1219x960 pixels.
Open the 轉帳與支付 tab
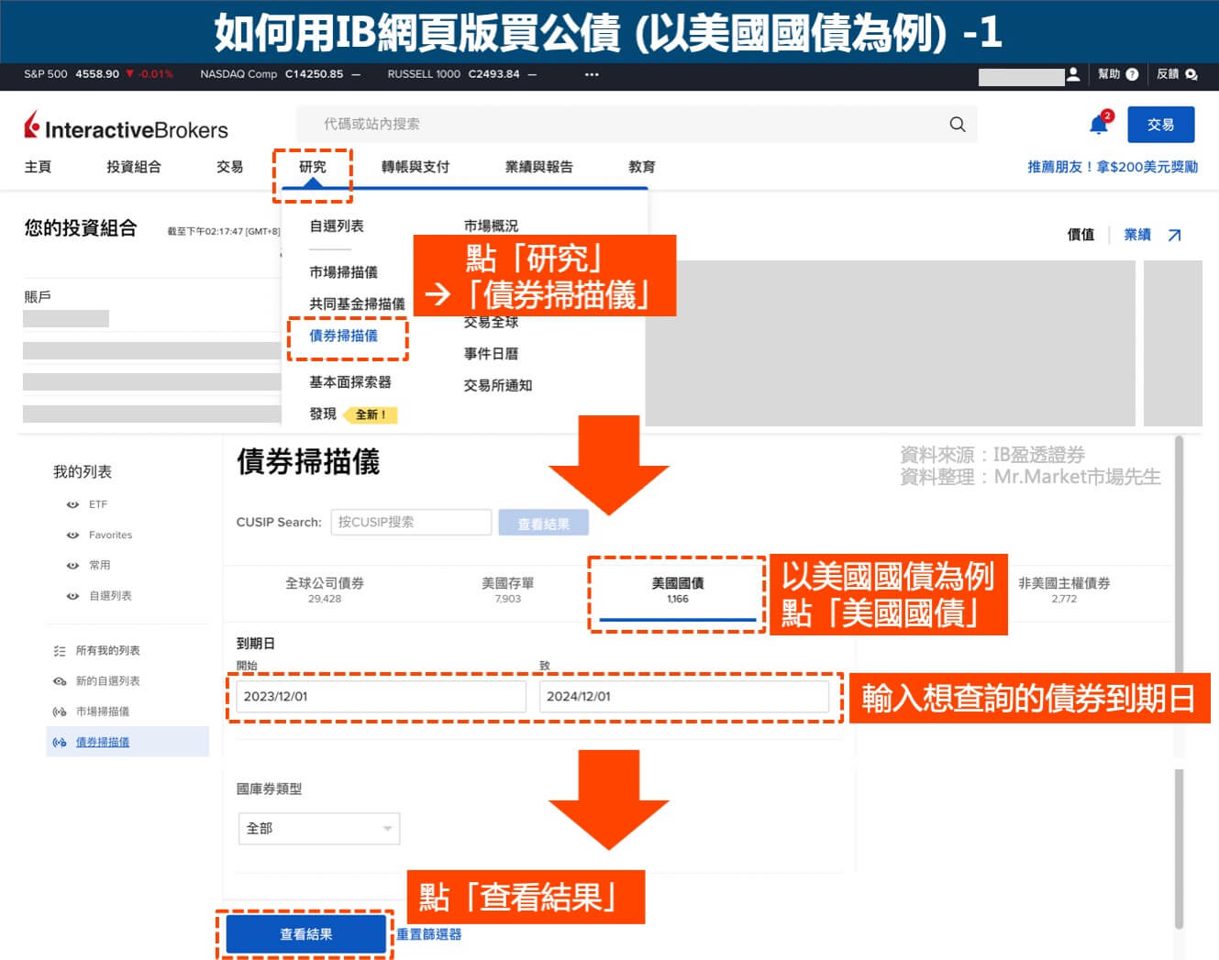coord(416,167)
